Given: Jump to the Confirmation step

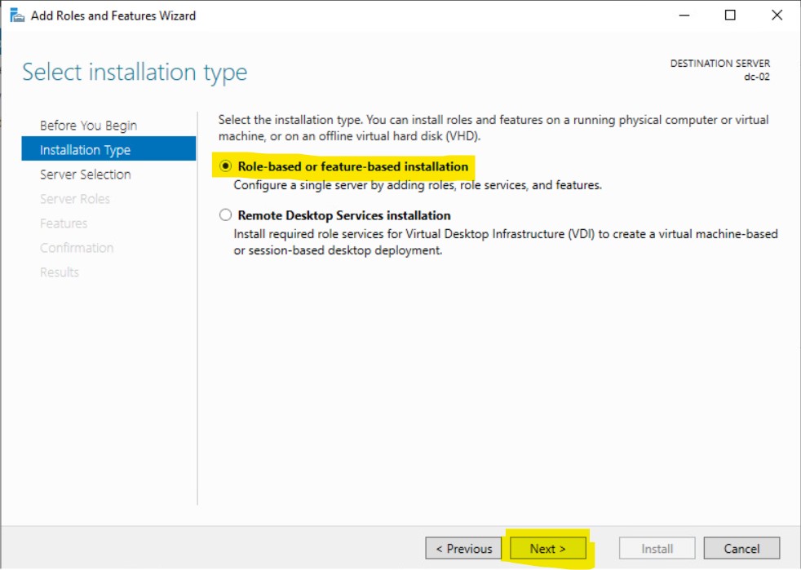Looking at the screenshot, I should pyautogui.click(x=77, y=248).
